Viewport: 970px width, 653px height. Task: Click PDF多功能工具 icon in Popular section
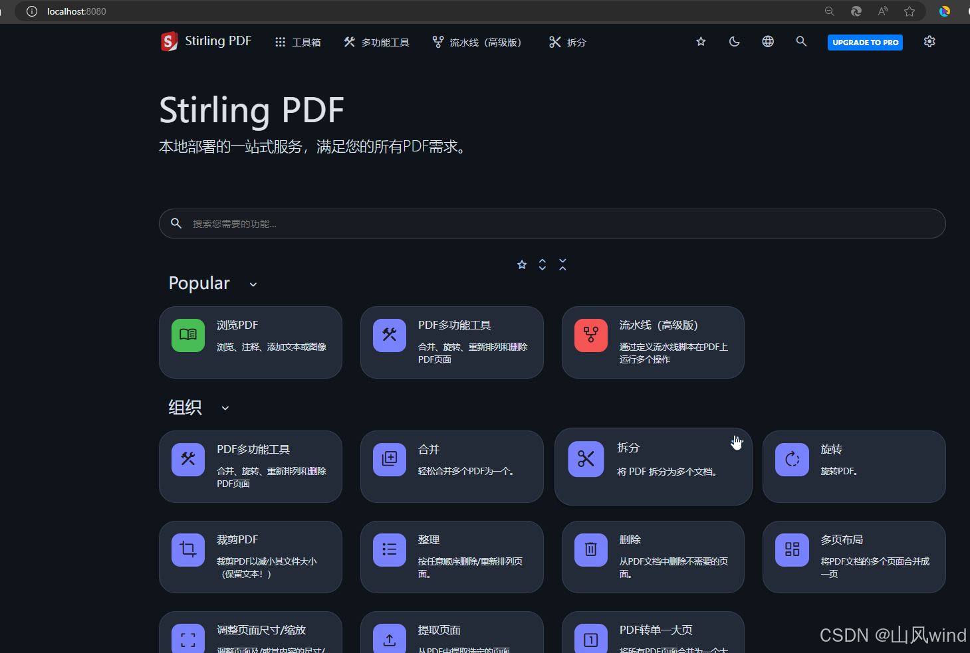click(390, 335)
